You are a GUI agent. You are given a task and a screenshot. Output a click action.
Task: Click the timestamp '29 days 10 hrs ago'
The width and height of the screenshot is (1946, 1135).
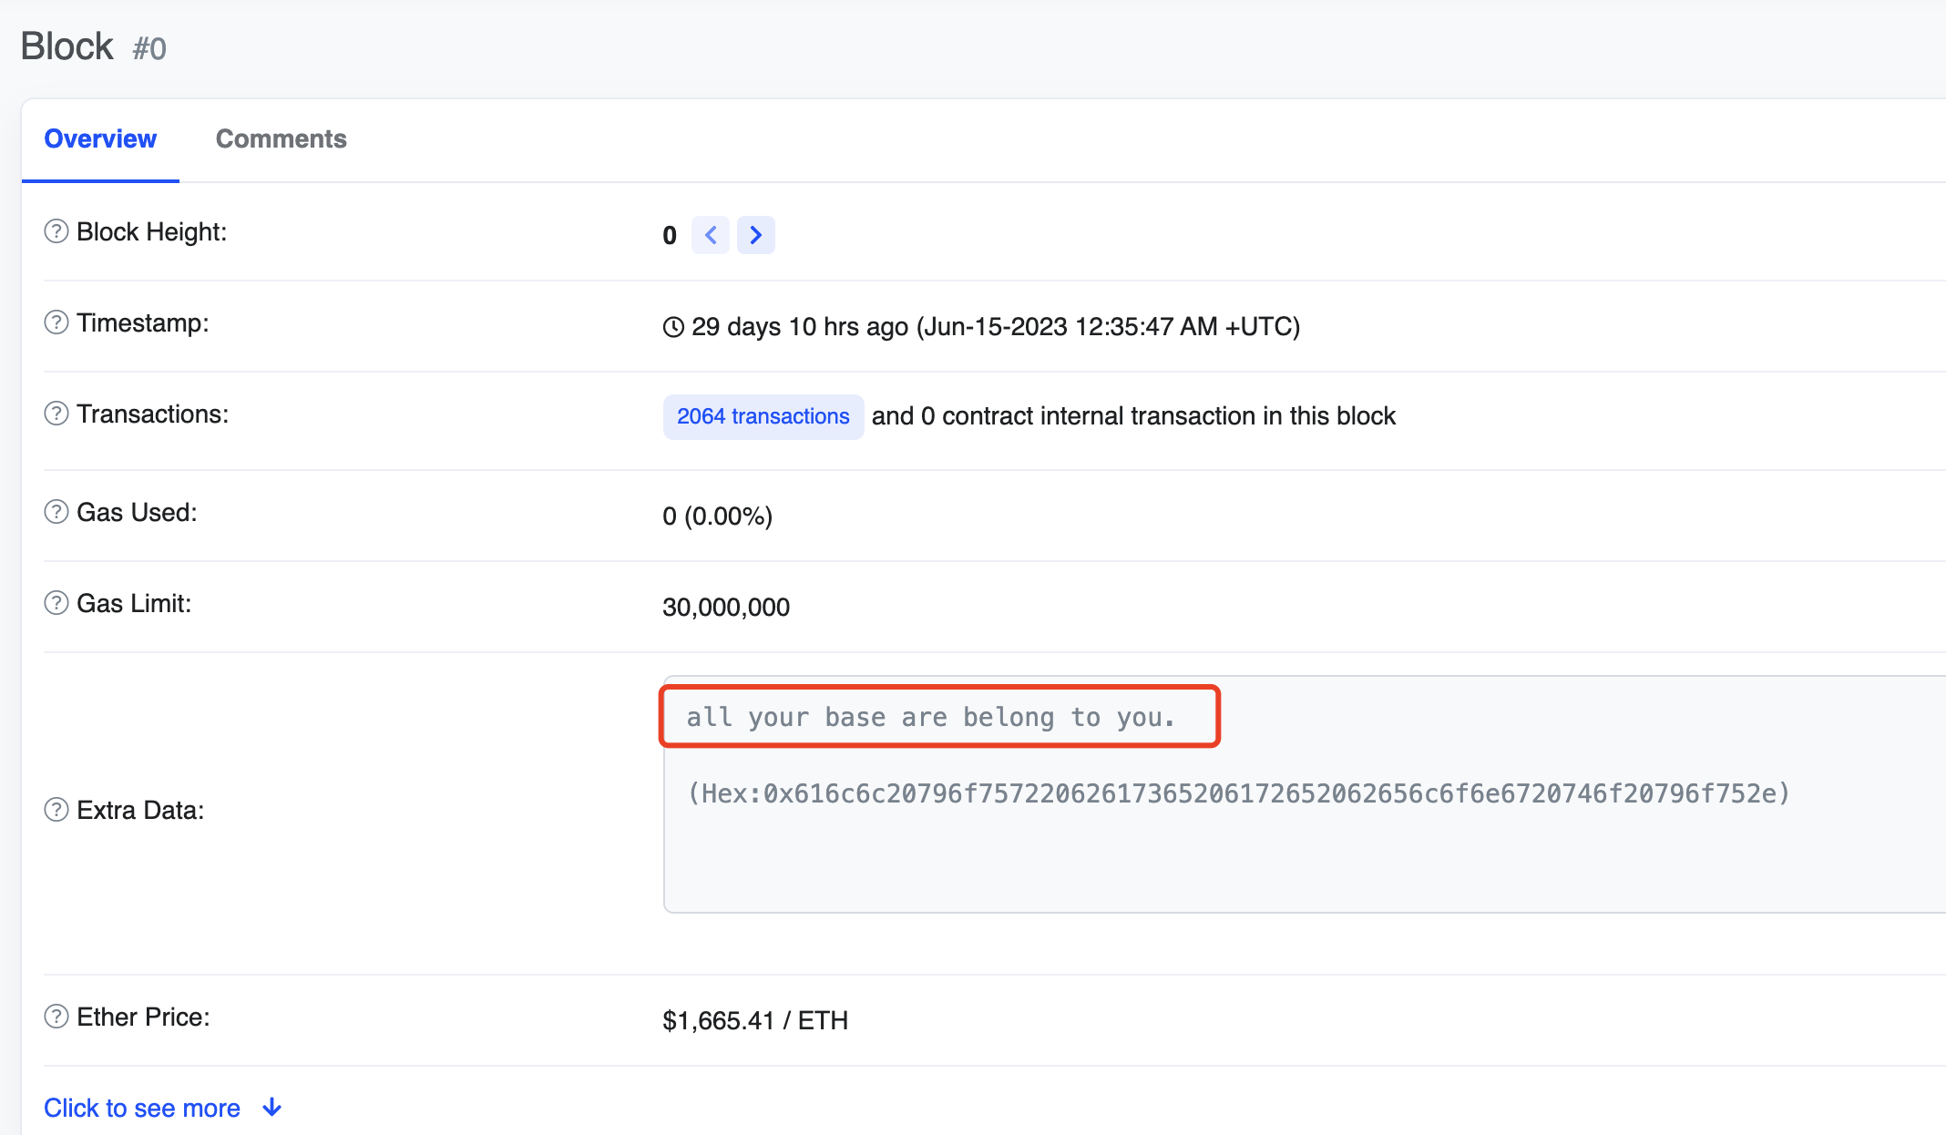coord(800,326)
